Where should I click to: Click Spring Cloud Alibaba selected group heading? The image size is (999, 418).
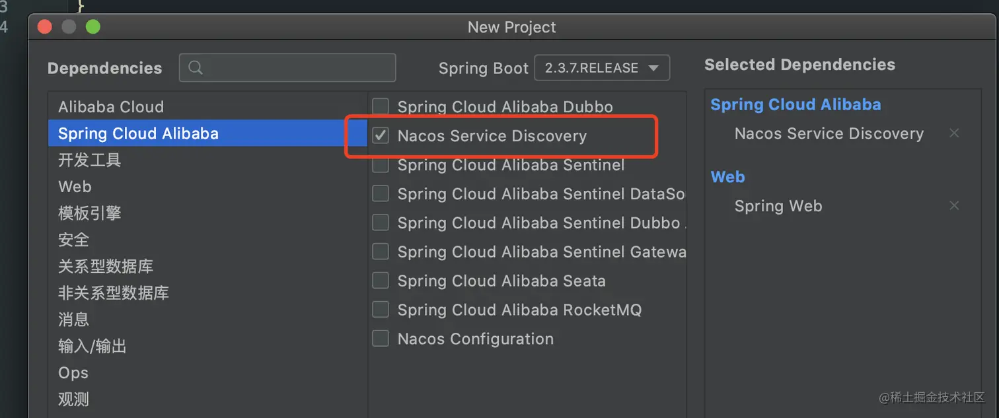click(795, 104)
